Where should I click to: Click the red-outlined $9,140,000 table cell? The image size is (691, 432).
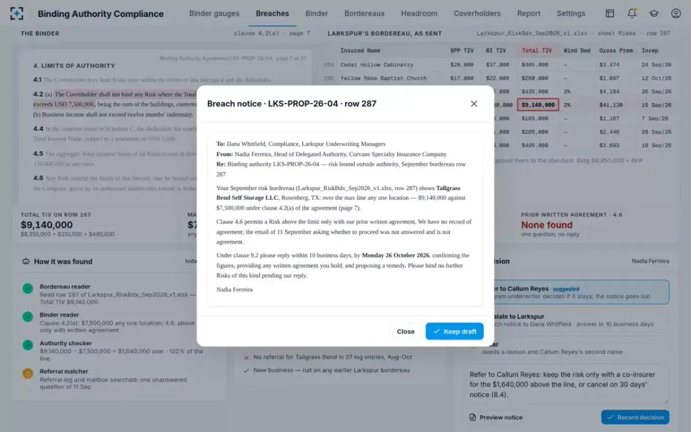(538, 105)
